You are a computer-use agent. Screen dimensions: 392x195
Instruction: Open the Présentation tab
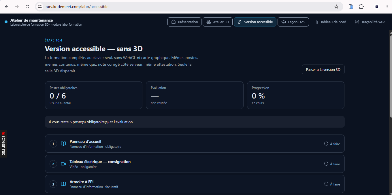point(185,22)
